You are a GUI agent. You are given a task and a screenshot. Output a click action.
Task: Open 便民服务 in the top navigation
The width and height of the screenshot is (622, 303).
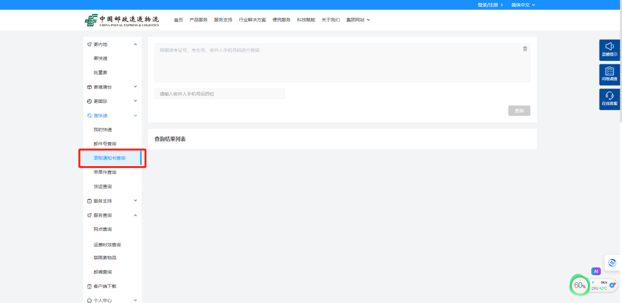pos(281,20)
